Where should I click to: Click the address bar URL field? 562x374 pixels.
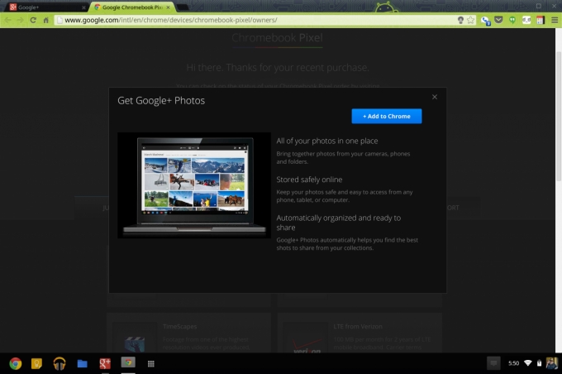[x=256, y=20]
